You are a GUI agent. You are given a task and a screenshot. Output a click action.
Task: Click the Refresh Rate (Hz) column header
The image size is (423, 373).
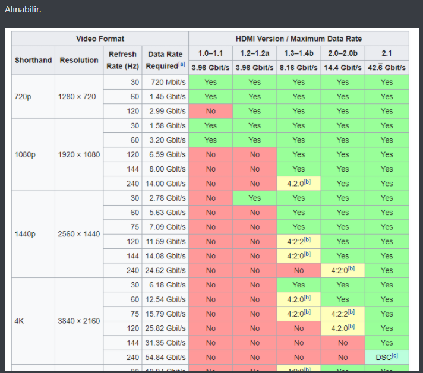click(x=122, y=60)
